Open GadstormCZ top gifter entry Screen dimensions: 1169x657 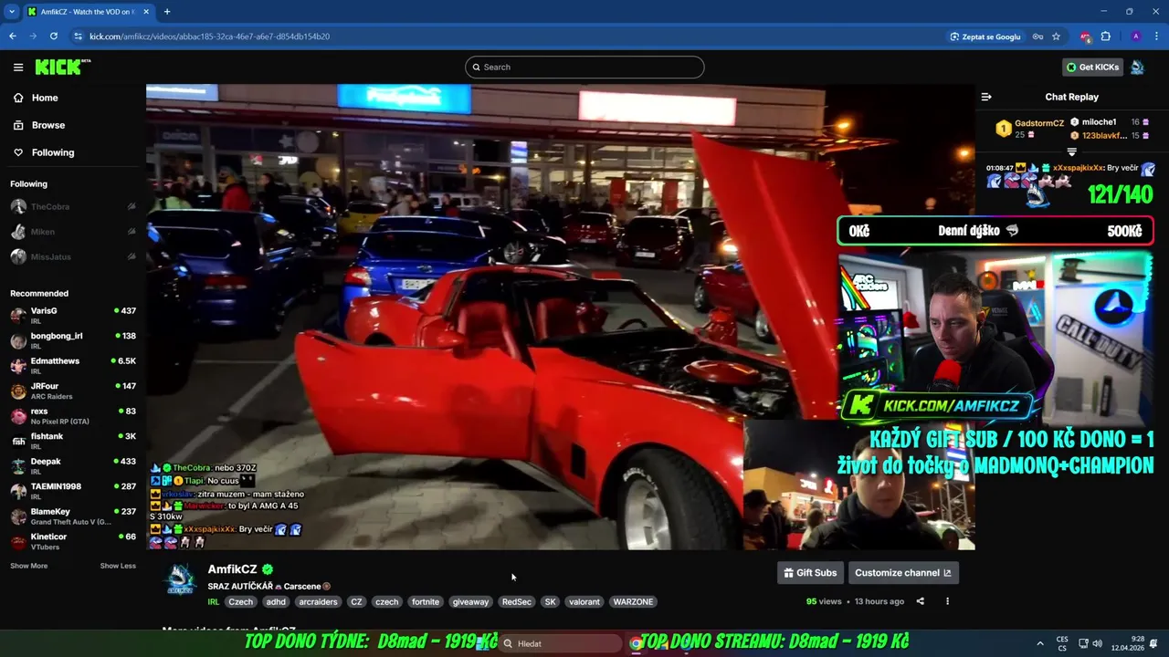click(1030, 128)
